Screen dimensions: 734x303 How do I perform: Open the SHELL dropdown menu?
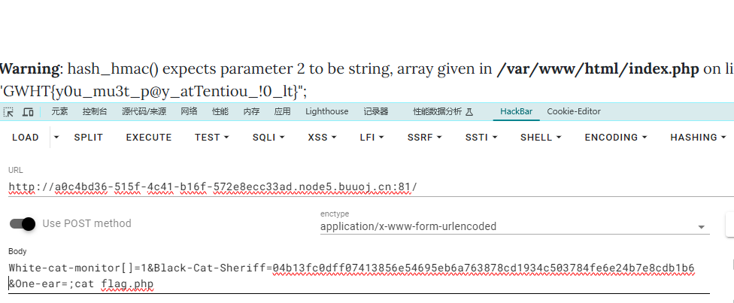[x=540, y=138]
